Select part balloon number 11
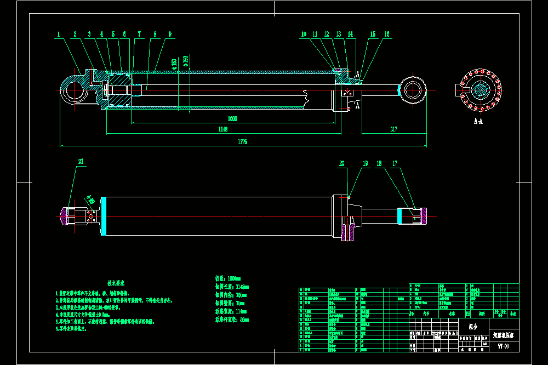Screen dimensions: 548x365 (315, 35)
